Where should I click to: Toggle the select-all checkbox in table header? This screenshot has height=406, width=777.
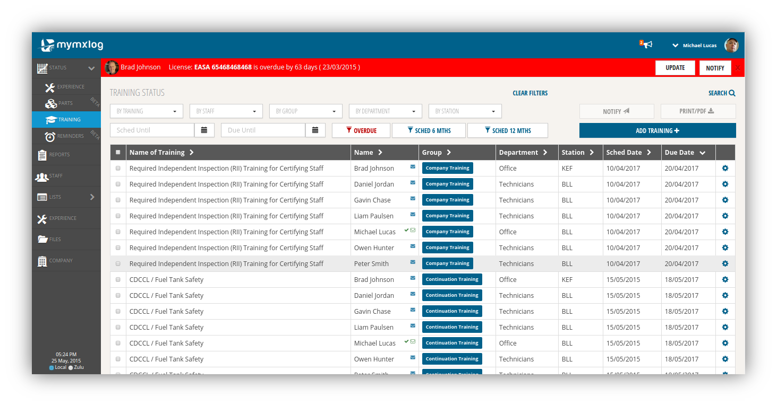[x=118, y=152]
